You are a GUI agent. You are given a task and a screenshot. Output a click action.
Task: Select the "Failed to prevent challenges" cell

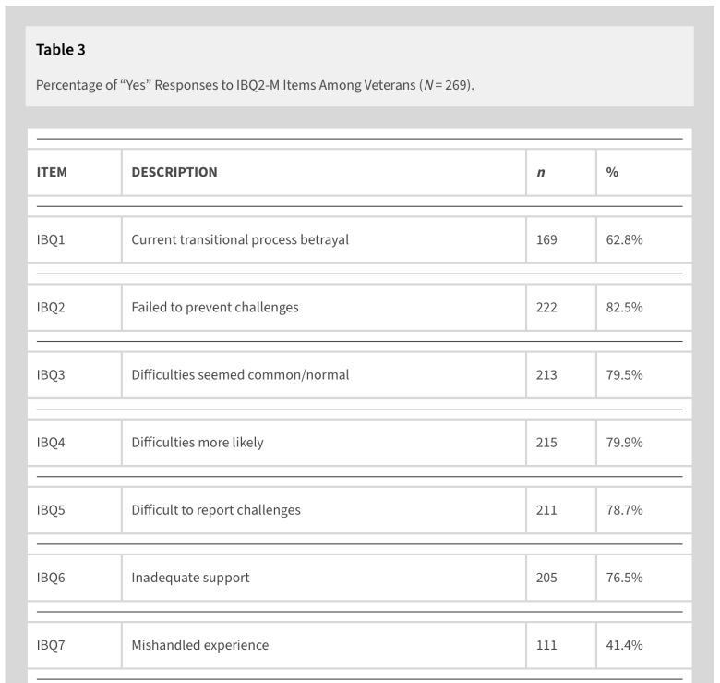click(215, 308)
